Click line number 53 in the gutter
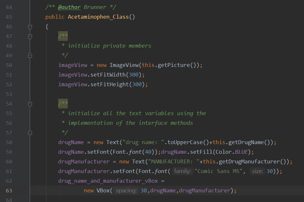 coord(9,94)
